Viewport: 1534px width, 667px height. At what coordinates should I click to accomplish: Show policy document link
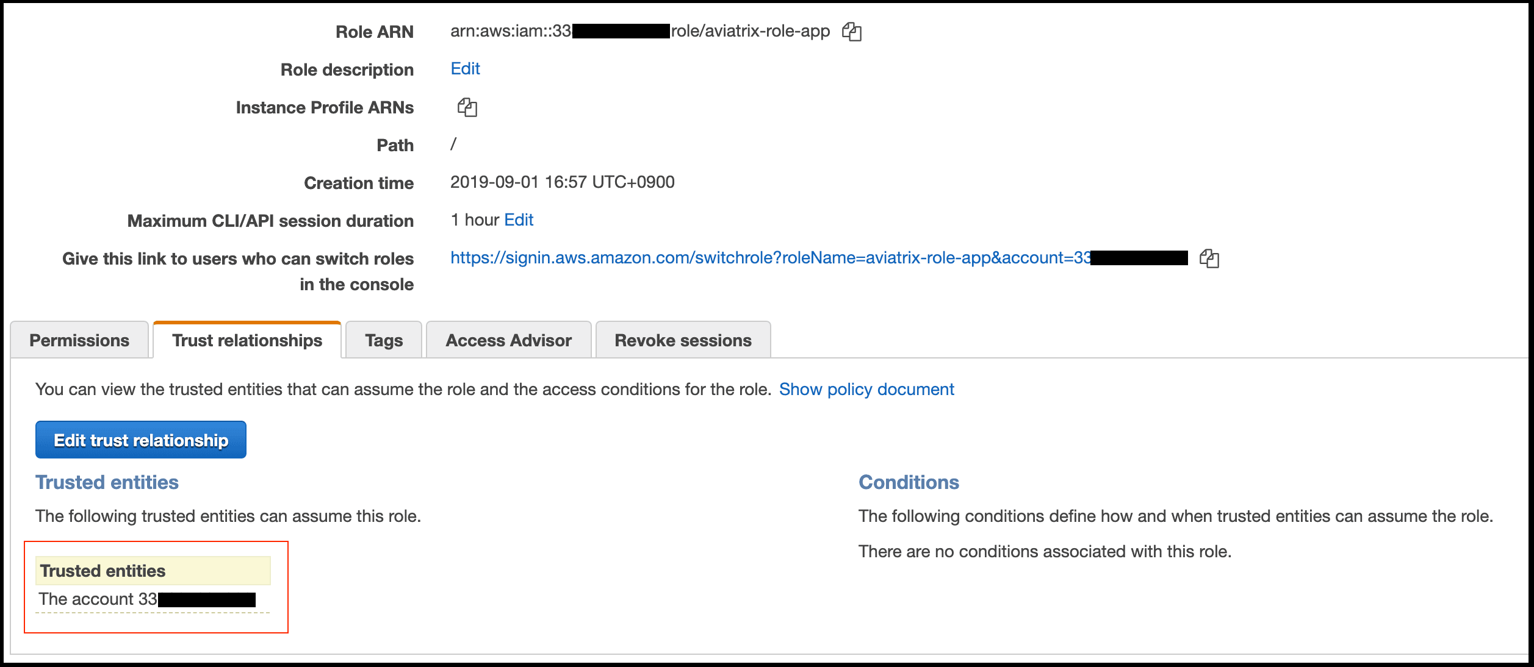click(x=866, y=390)
